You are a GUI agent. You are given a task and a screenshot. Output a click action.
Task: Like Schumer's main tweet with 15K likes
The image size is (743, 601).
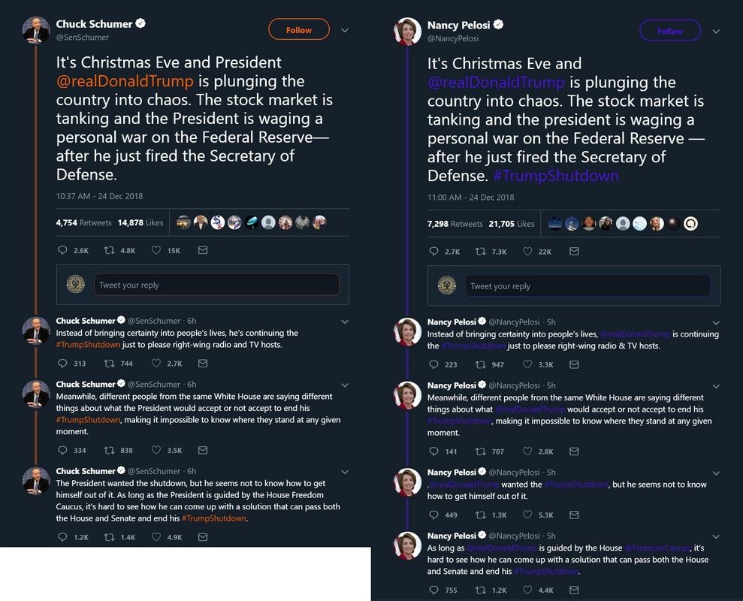[156, 250]
